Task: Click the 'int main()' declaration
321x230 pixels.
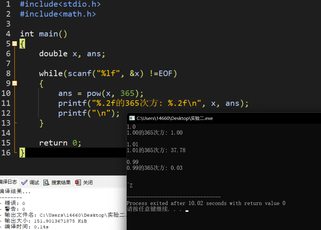Action: [44, 34]
